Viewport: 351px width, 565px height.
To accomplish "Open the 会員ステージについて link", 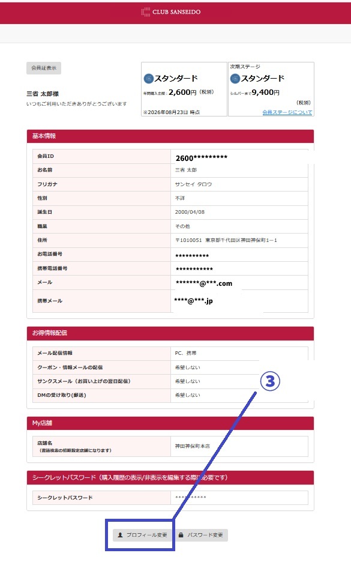I will click(287, 112).
